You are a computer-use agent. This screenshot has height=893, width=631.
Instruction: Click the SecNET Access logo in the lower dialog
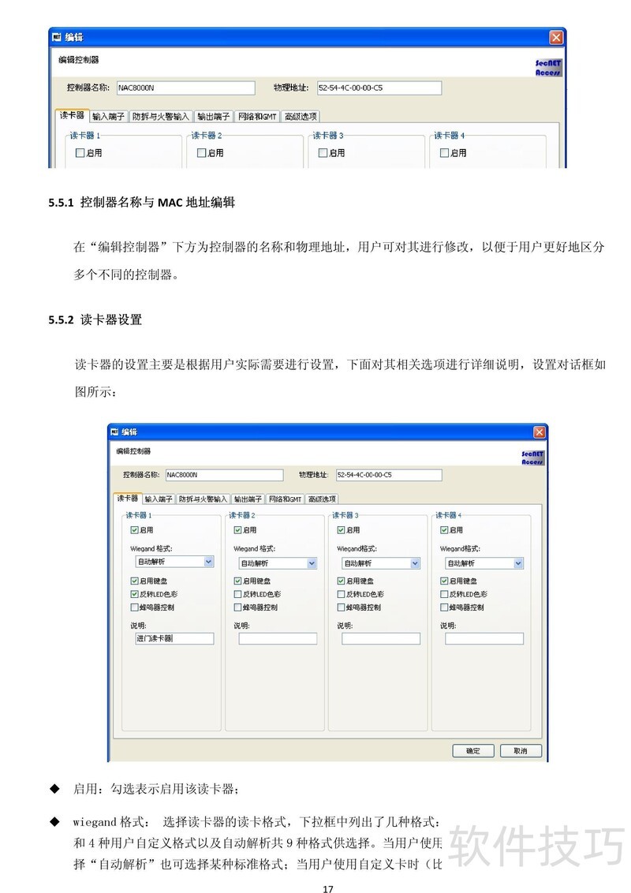click(532, 458)
